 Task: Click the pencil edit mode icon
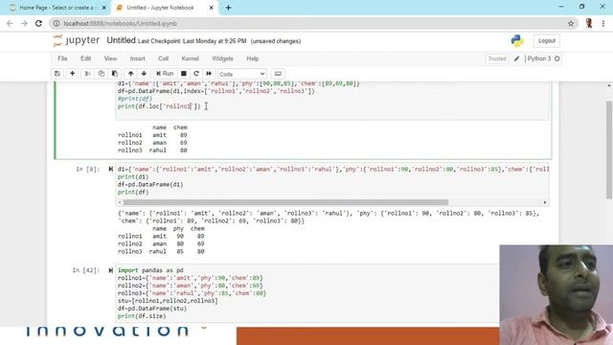(517, 58)
